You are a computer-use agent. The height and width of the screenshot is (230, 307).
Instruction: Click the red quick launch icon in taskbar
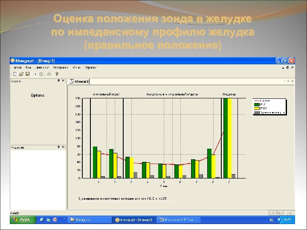point(55,220)
